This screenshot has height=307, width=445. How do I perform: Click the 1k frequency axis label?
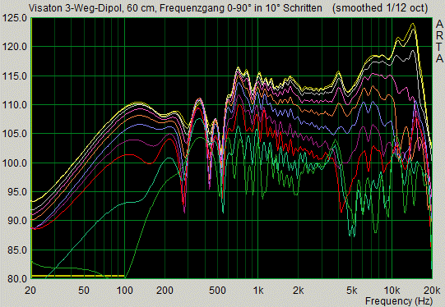[257, 291]
